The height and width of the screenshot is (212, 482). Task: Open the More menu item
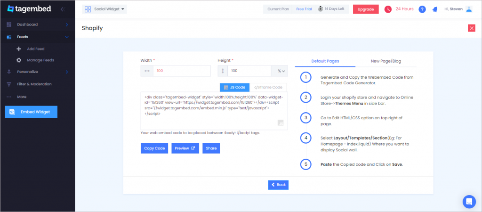[22, 97]
